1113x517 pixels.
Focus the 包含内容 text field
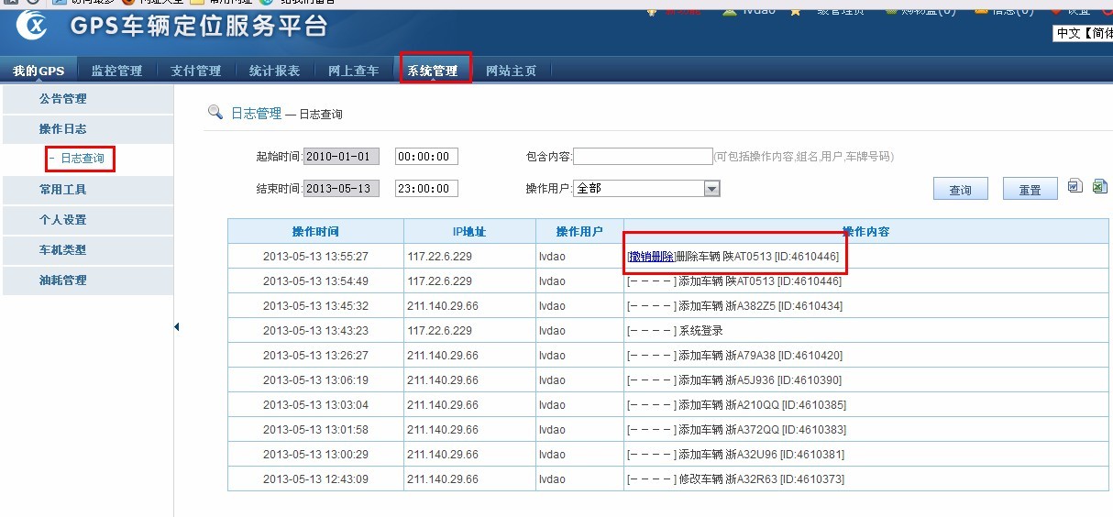tap(642, 157)
